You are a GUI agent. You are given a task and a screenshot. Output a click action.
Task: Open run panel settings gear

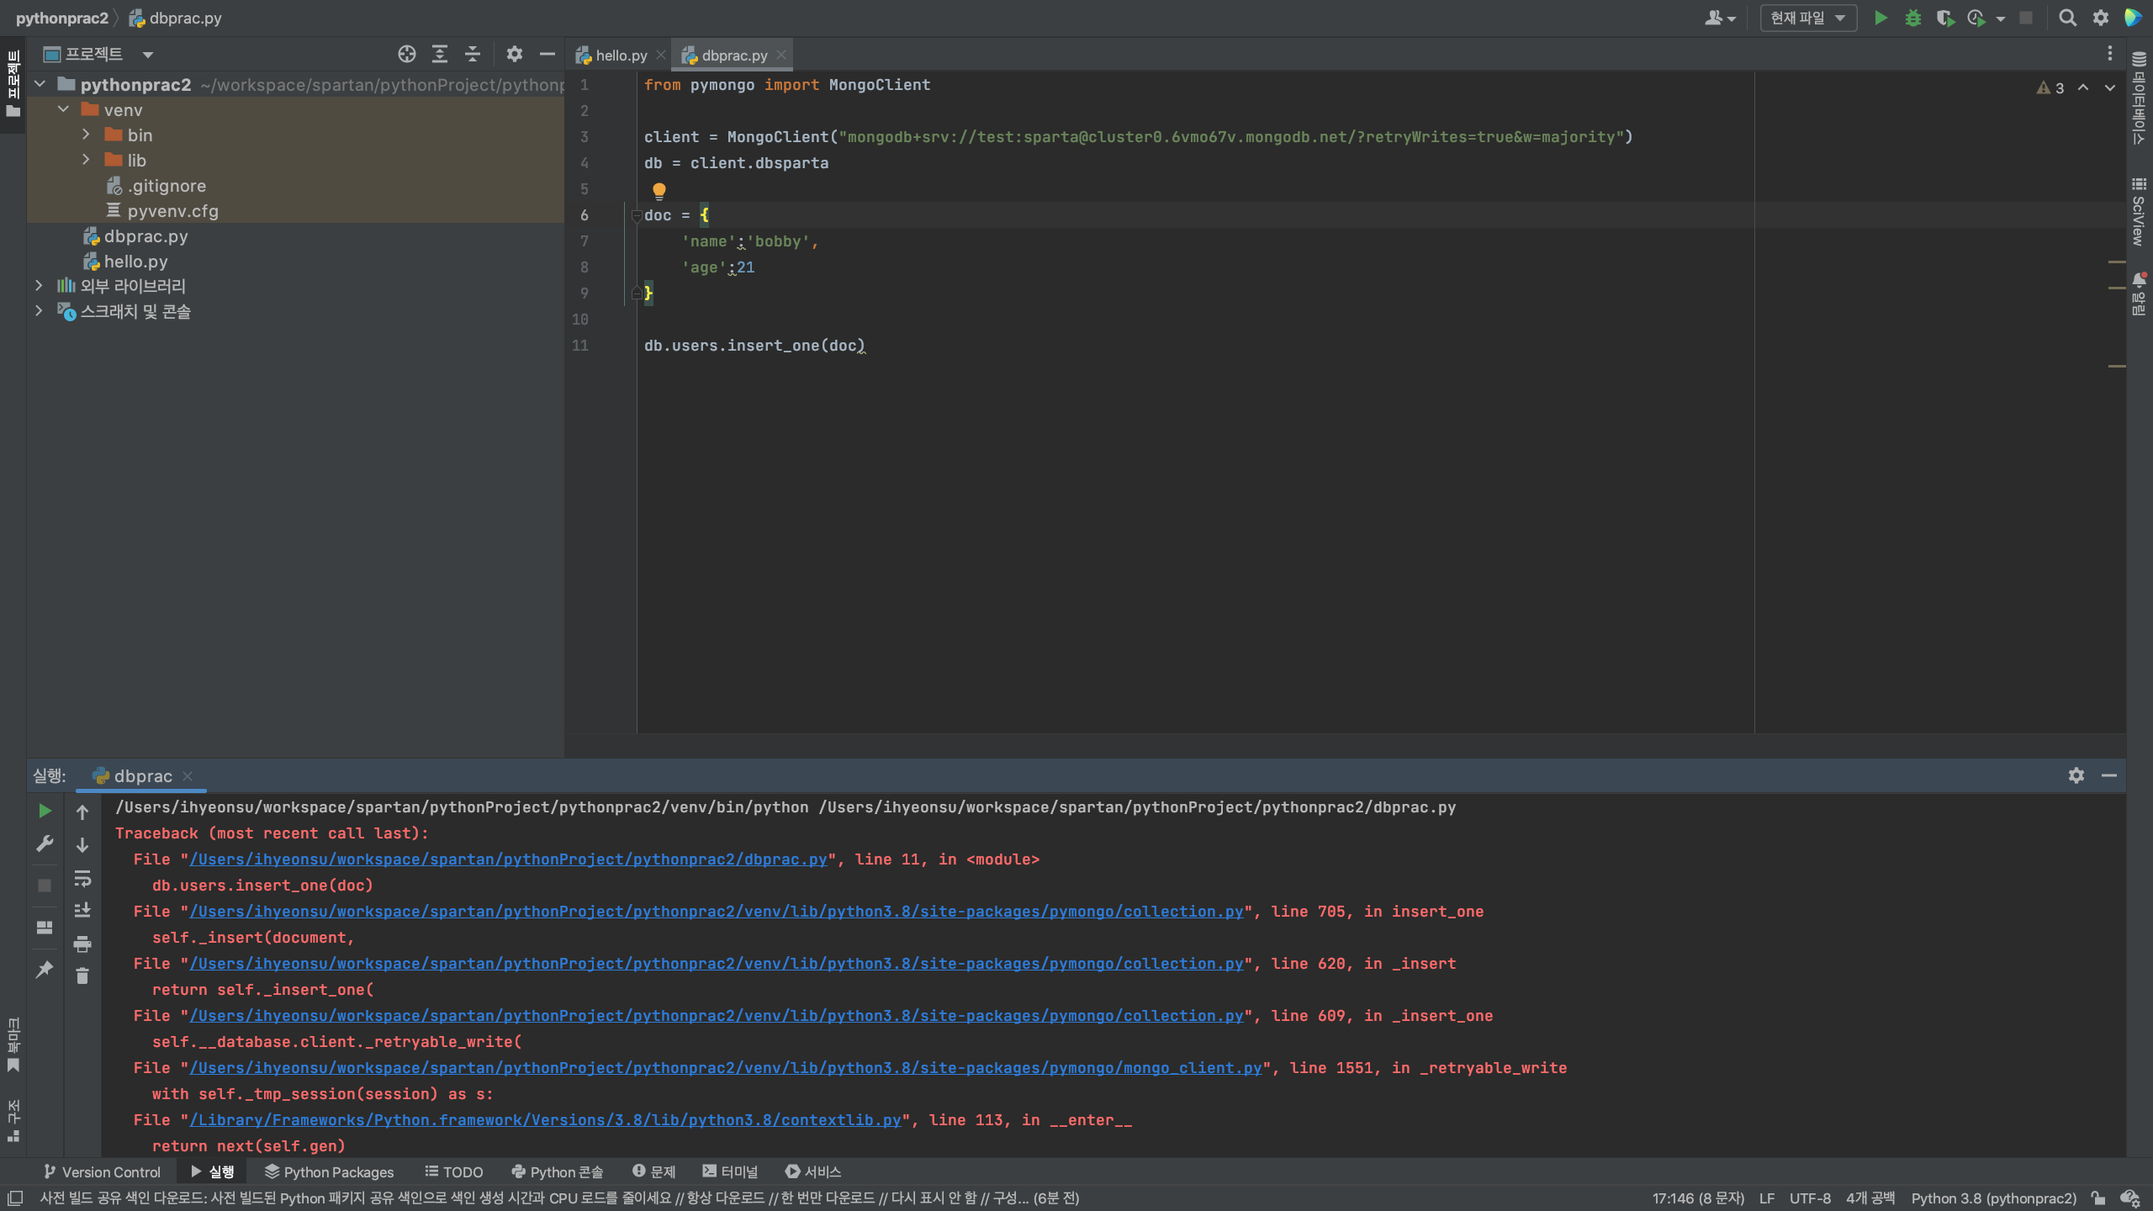click(x=2076, y=775)
